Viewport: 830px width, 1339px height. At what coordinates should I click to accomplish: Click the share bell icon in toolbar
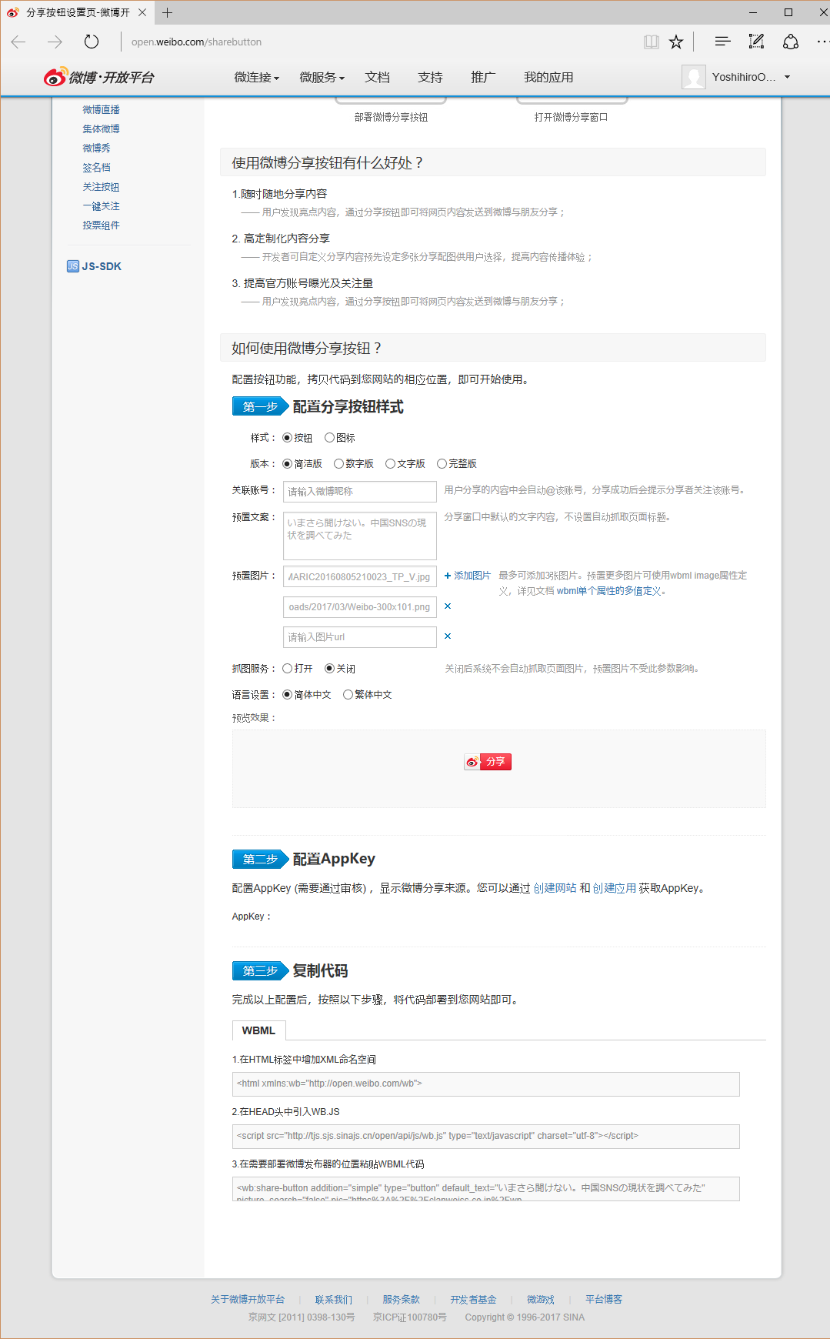coord(791,42)
